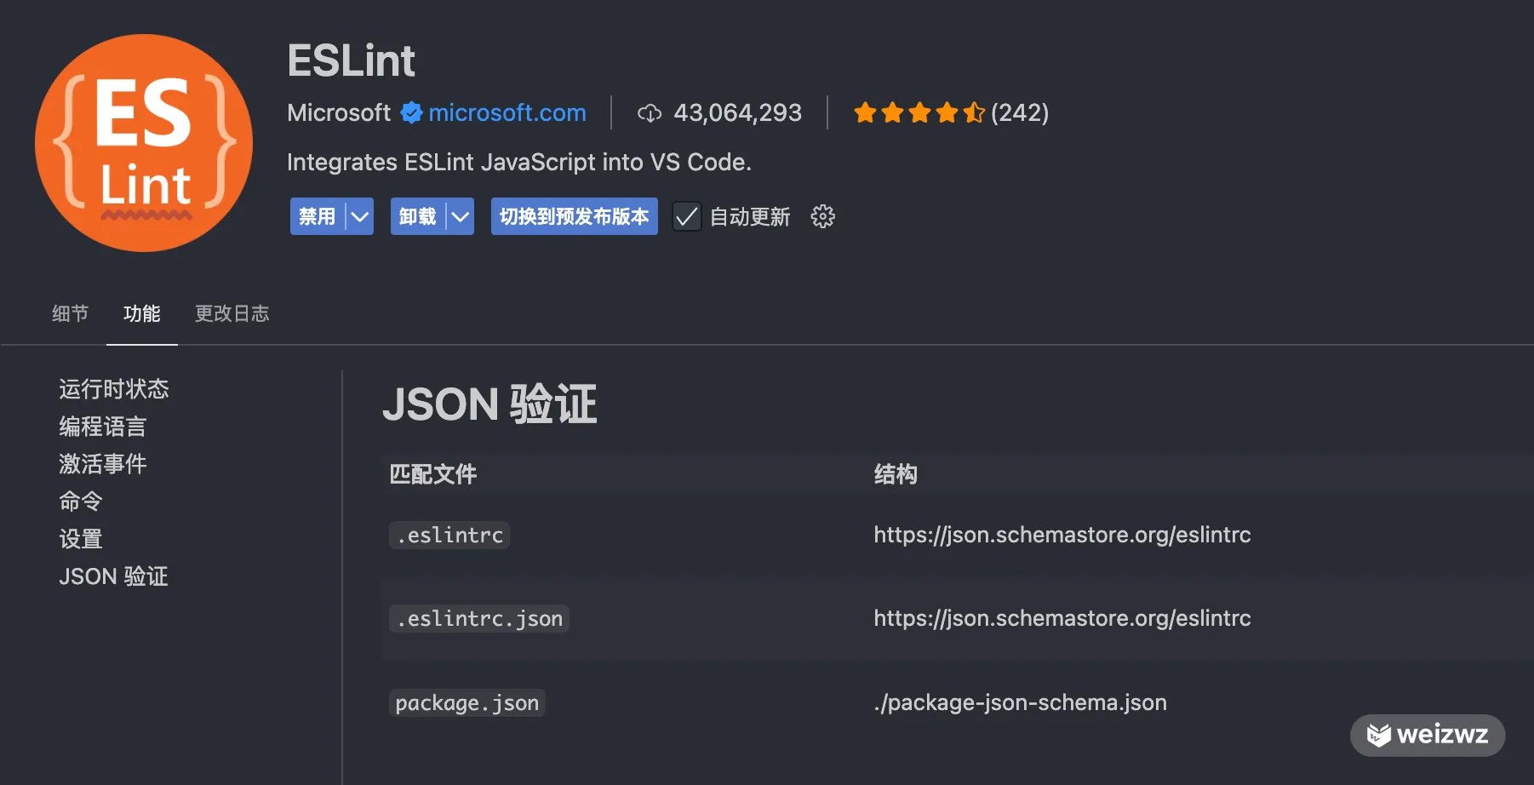Screen dimensions: 1534x785
Task: Click the .eslintrc.json schema URL
Action: [1062, 618]
